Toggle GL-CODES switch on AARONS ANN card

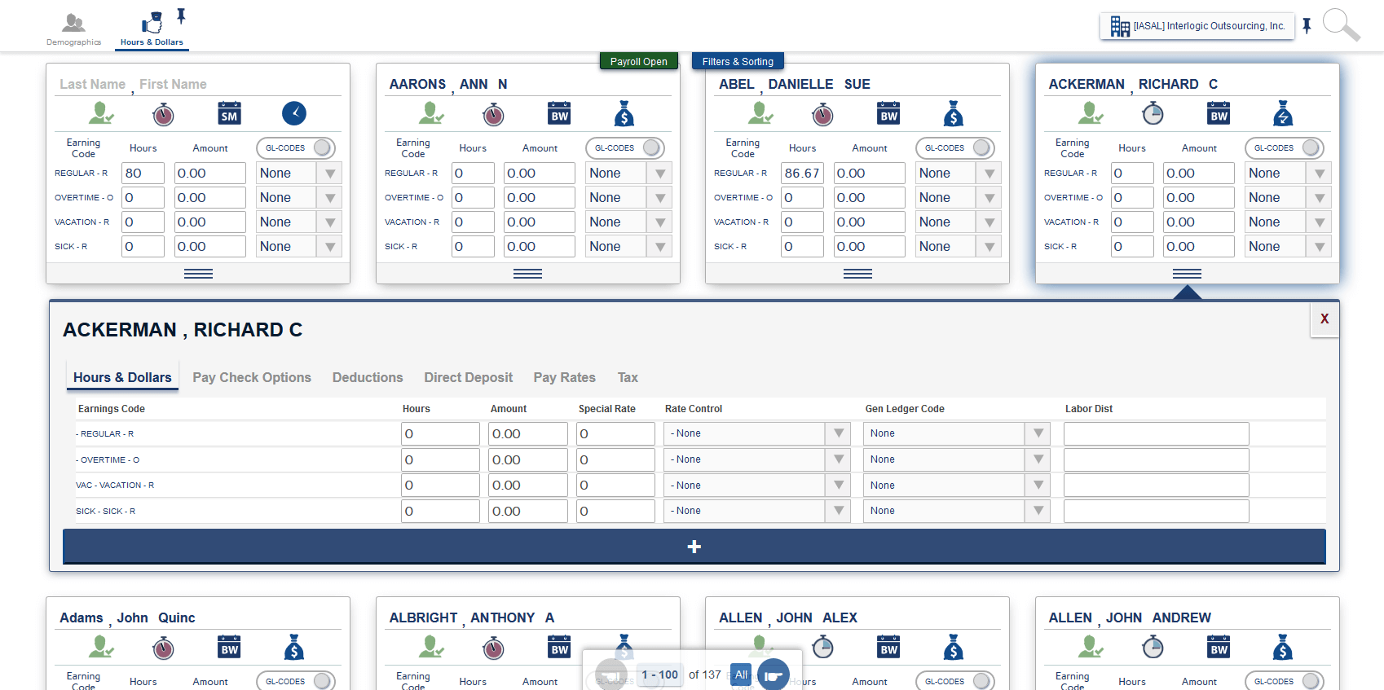(x=625, y=148)
